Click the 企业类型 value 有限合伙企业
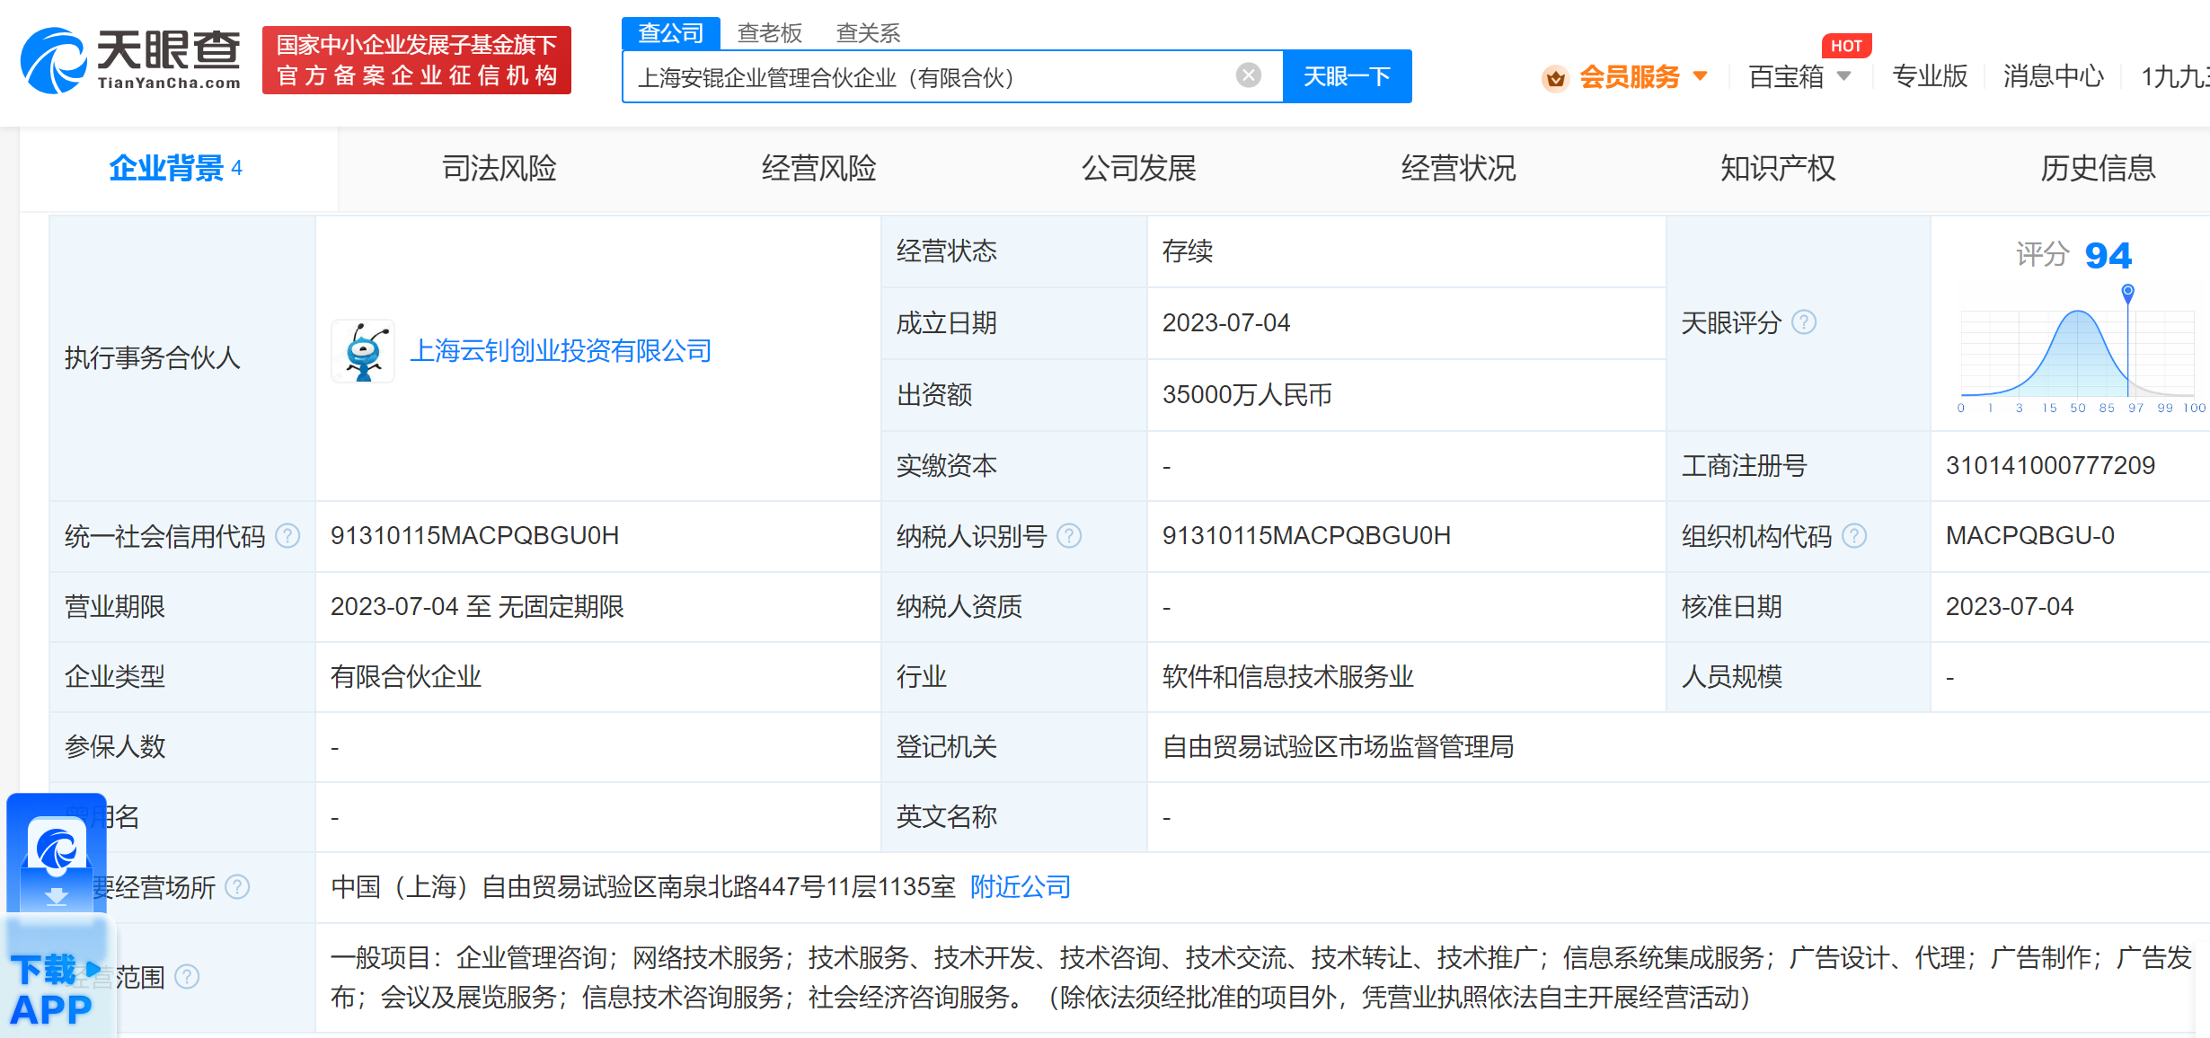The image size is (2210, 1038). point(406,677)
